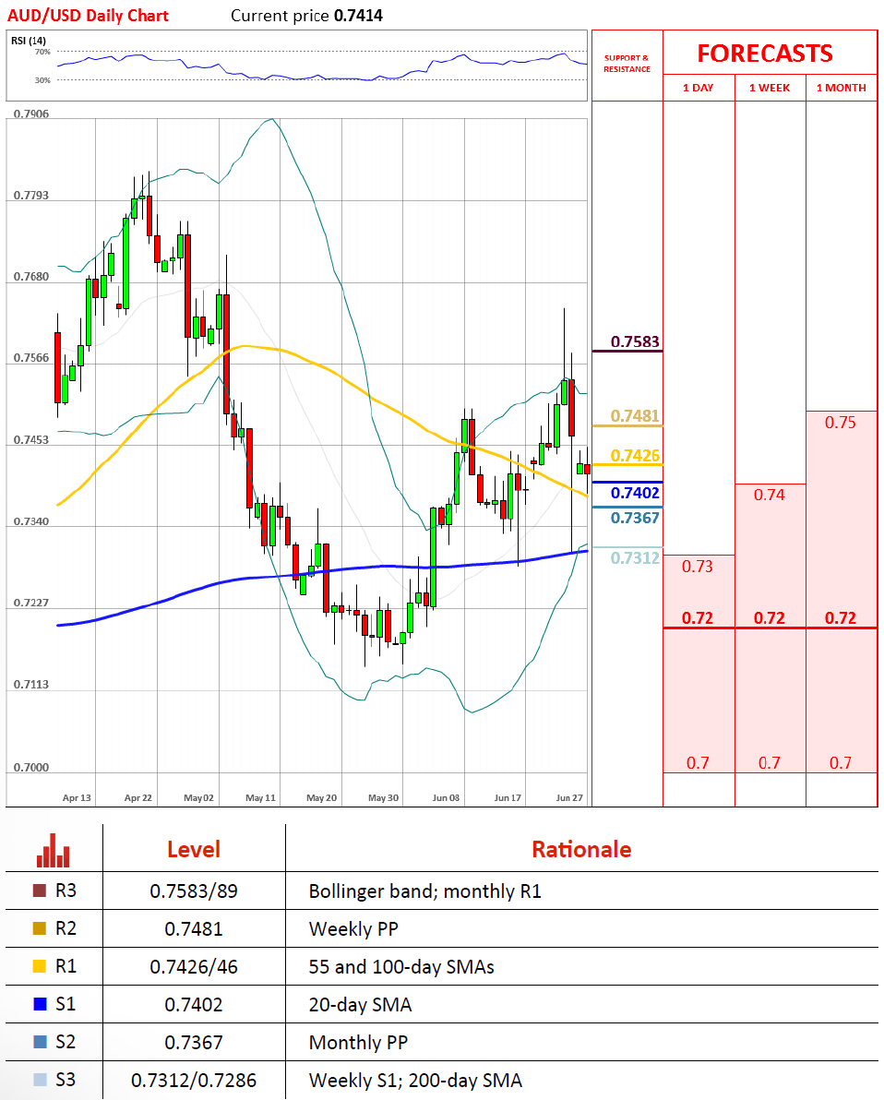Click the 0.7367 support label beside chart
Image resolution: width=884 pixels, height=1100 pixels.
point(635,519)
